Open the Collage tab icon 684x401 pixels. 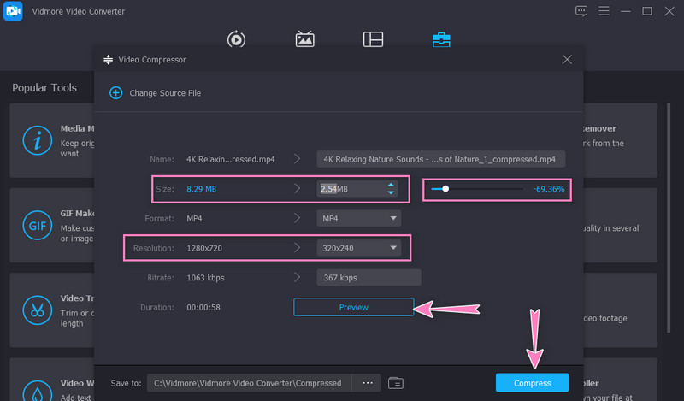pyautogui.click(x=373, y=39)
